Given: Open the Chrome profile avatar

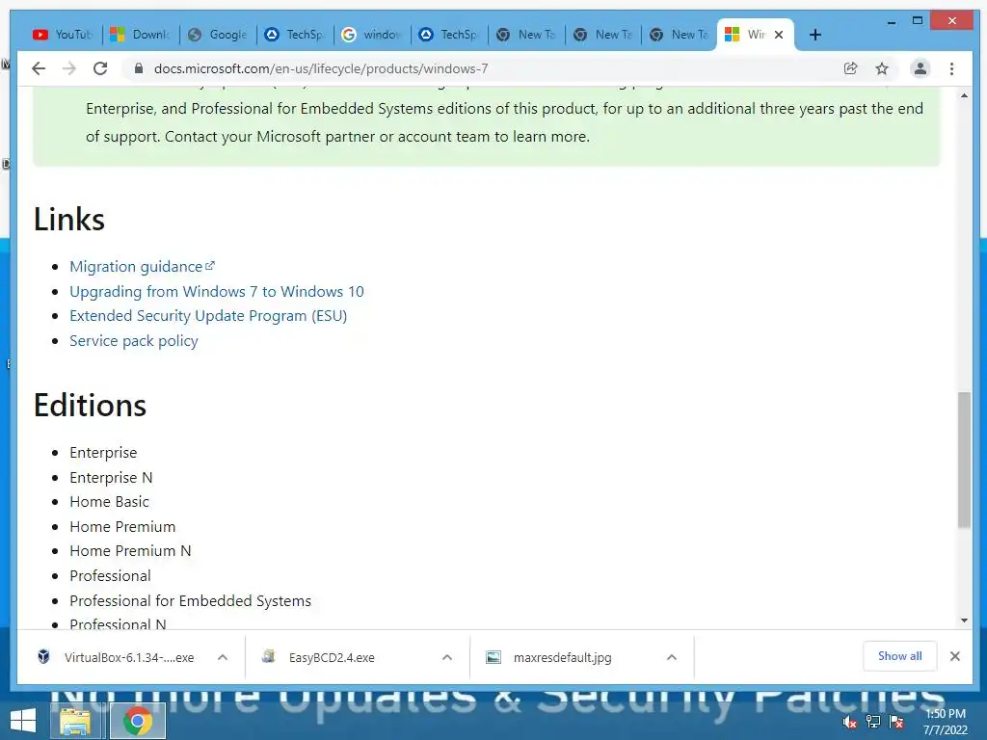Looking at the screenshot, I should coord(920,68).
